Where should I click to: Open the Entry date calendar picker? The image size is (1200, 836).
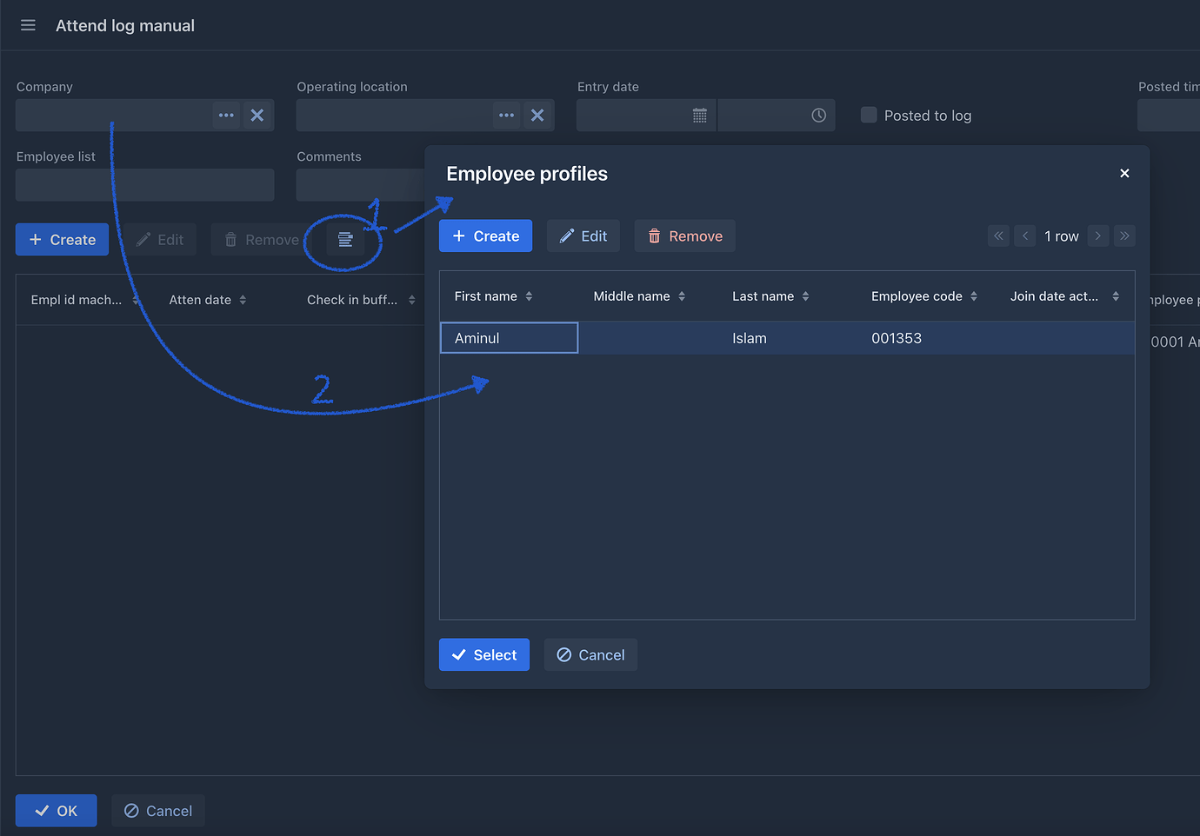(x=700, y=115)
